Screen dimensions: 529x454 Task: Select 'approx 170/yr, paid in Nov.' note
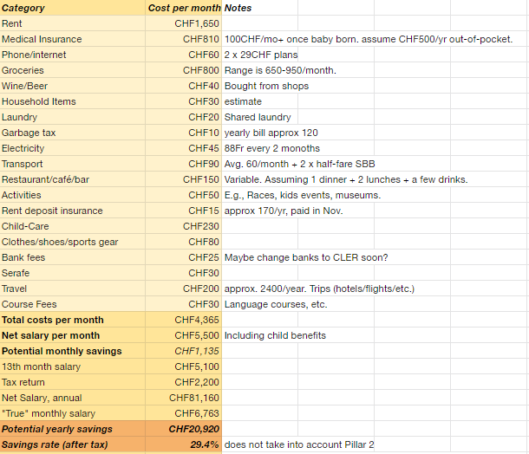tap(284, 211)
